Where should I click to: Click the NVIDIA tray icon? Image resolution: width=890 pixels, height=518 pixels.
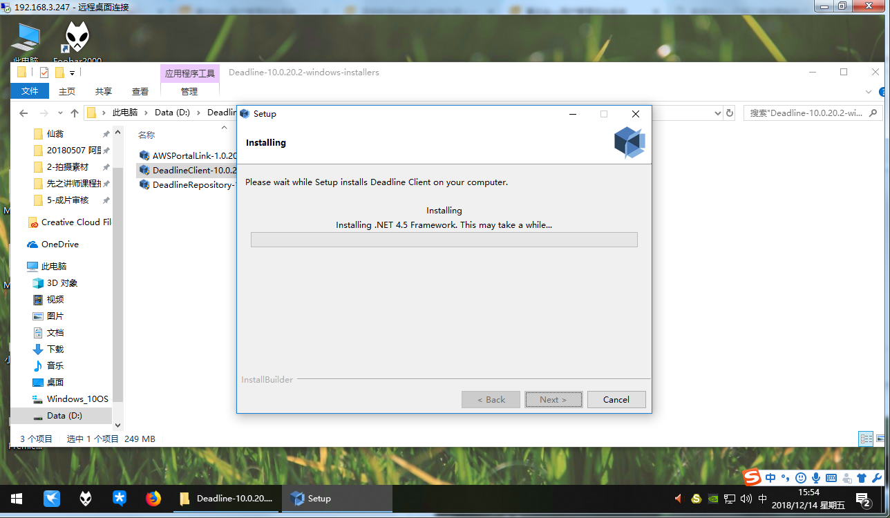713,499
